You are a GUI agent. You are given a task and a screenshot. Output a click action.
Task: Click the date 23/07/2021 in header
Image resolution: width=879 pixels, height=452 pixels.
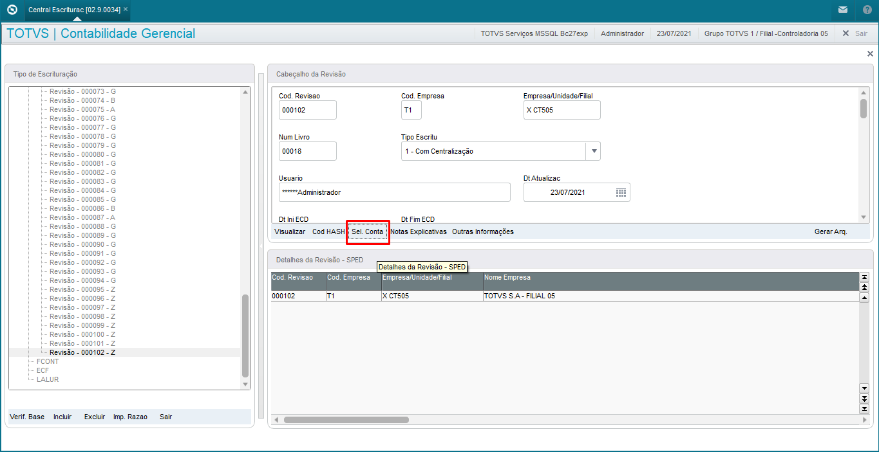(674, 33)
